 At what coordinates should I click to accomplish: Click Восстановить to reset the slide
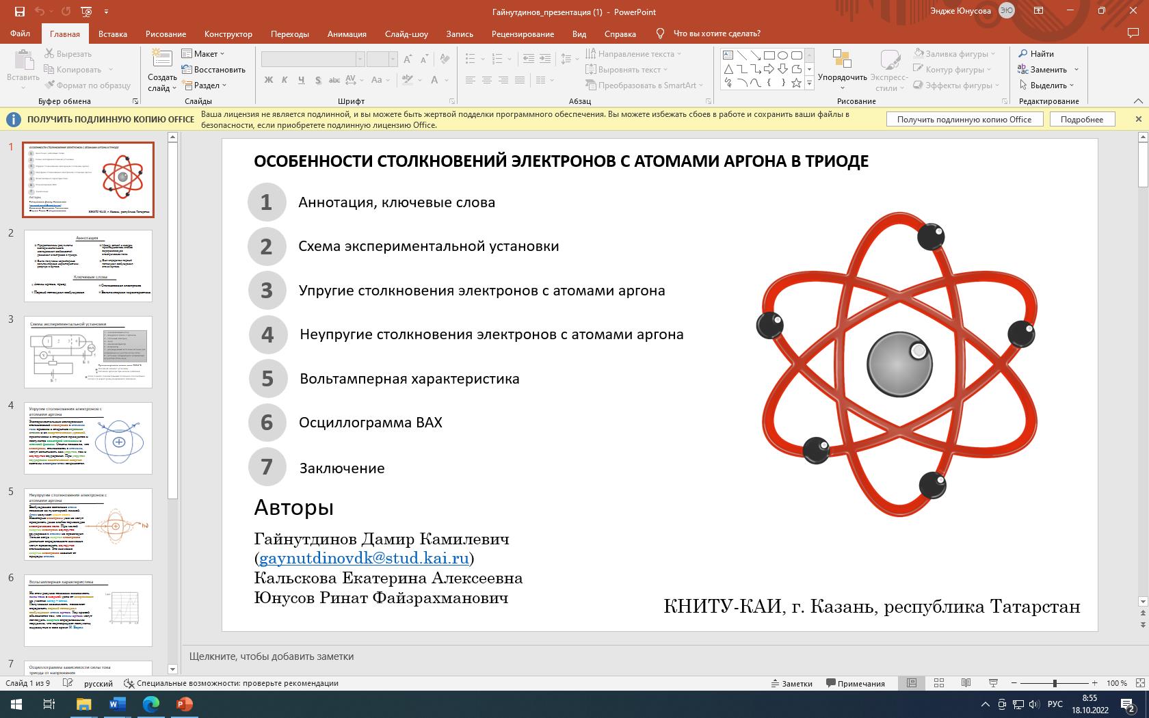(213, 69)
